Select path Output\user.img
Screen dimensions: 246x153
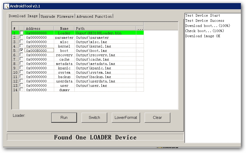click(105, 85)
